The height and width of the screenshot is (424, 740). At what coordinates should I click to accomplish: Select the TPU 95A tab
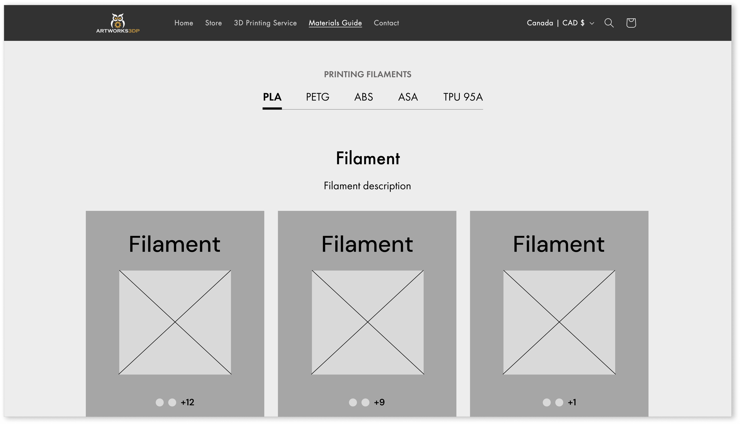[463, 97]
